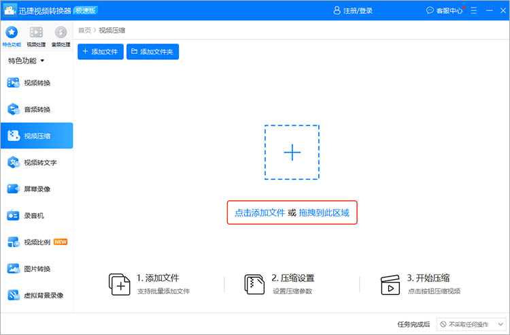Open the 不采取任何操作 dropdown

tap(471, 324)
